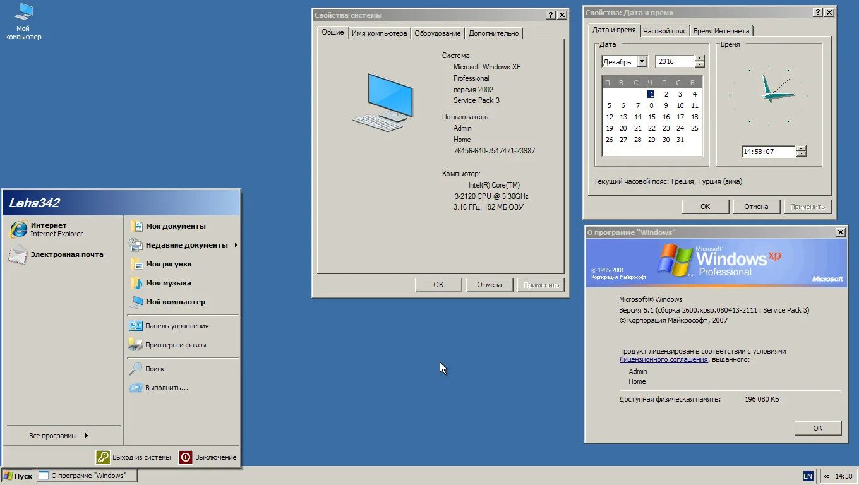Decrease the time with the down arrow

pos(802,154)
